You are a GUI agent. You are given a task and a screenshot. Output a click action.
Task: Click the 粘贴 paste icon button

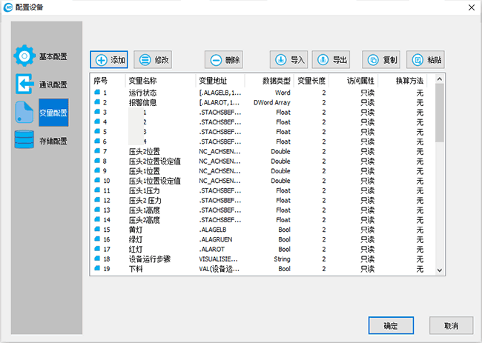click(x=426, y=60)
